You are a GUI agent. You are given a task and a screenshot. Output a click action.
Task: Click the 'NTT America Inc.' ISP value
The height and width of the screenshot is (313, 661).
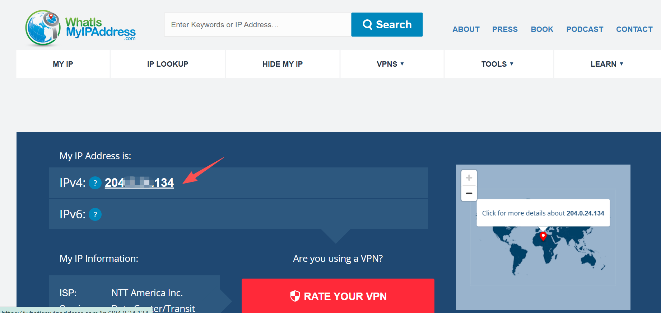(147, 293)
